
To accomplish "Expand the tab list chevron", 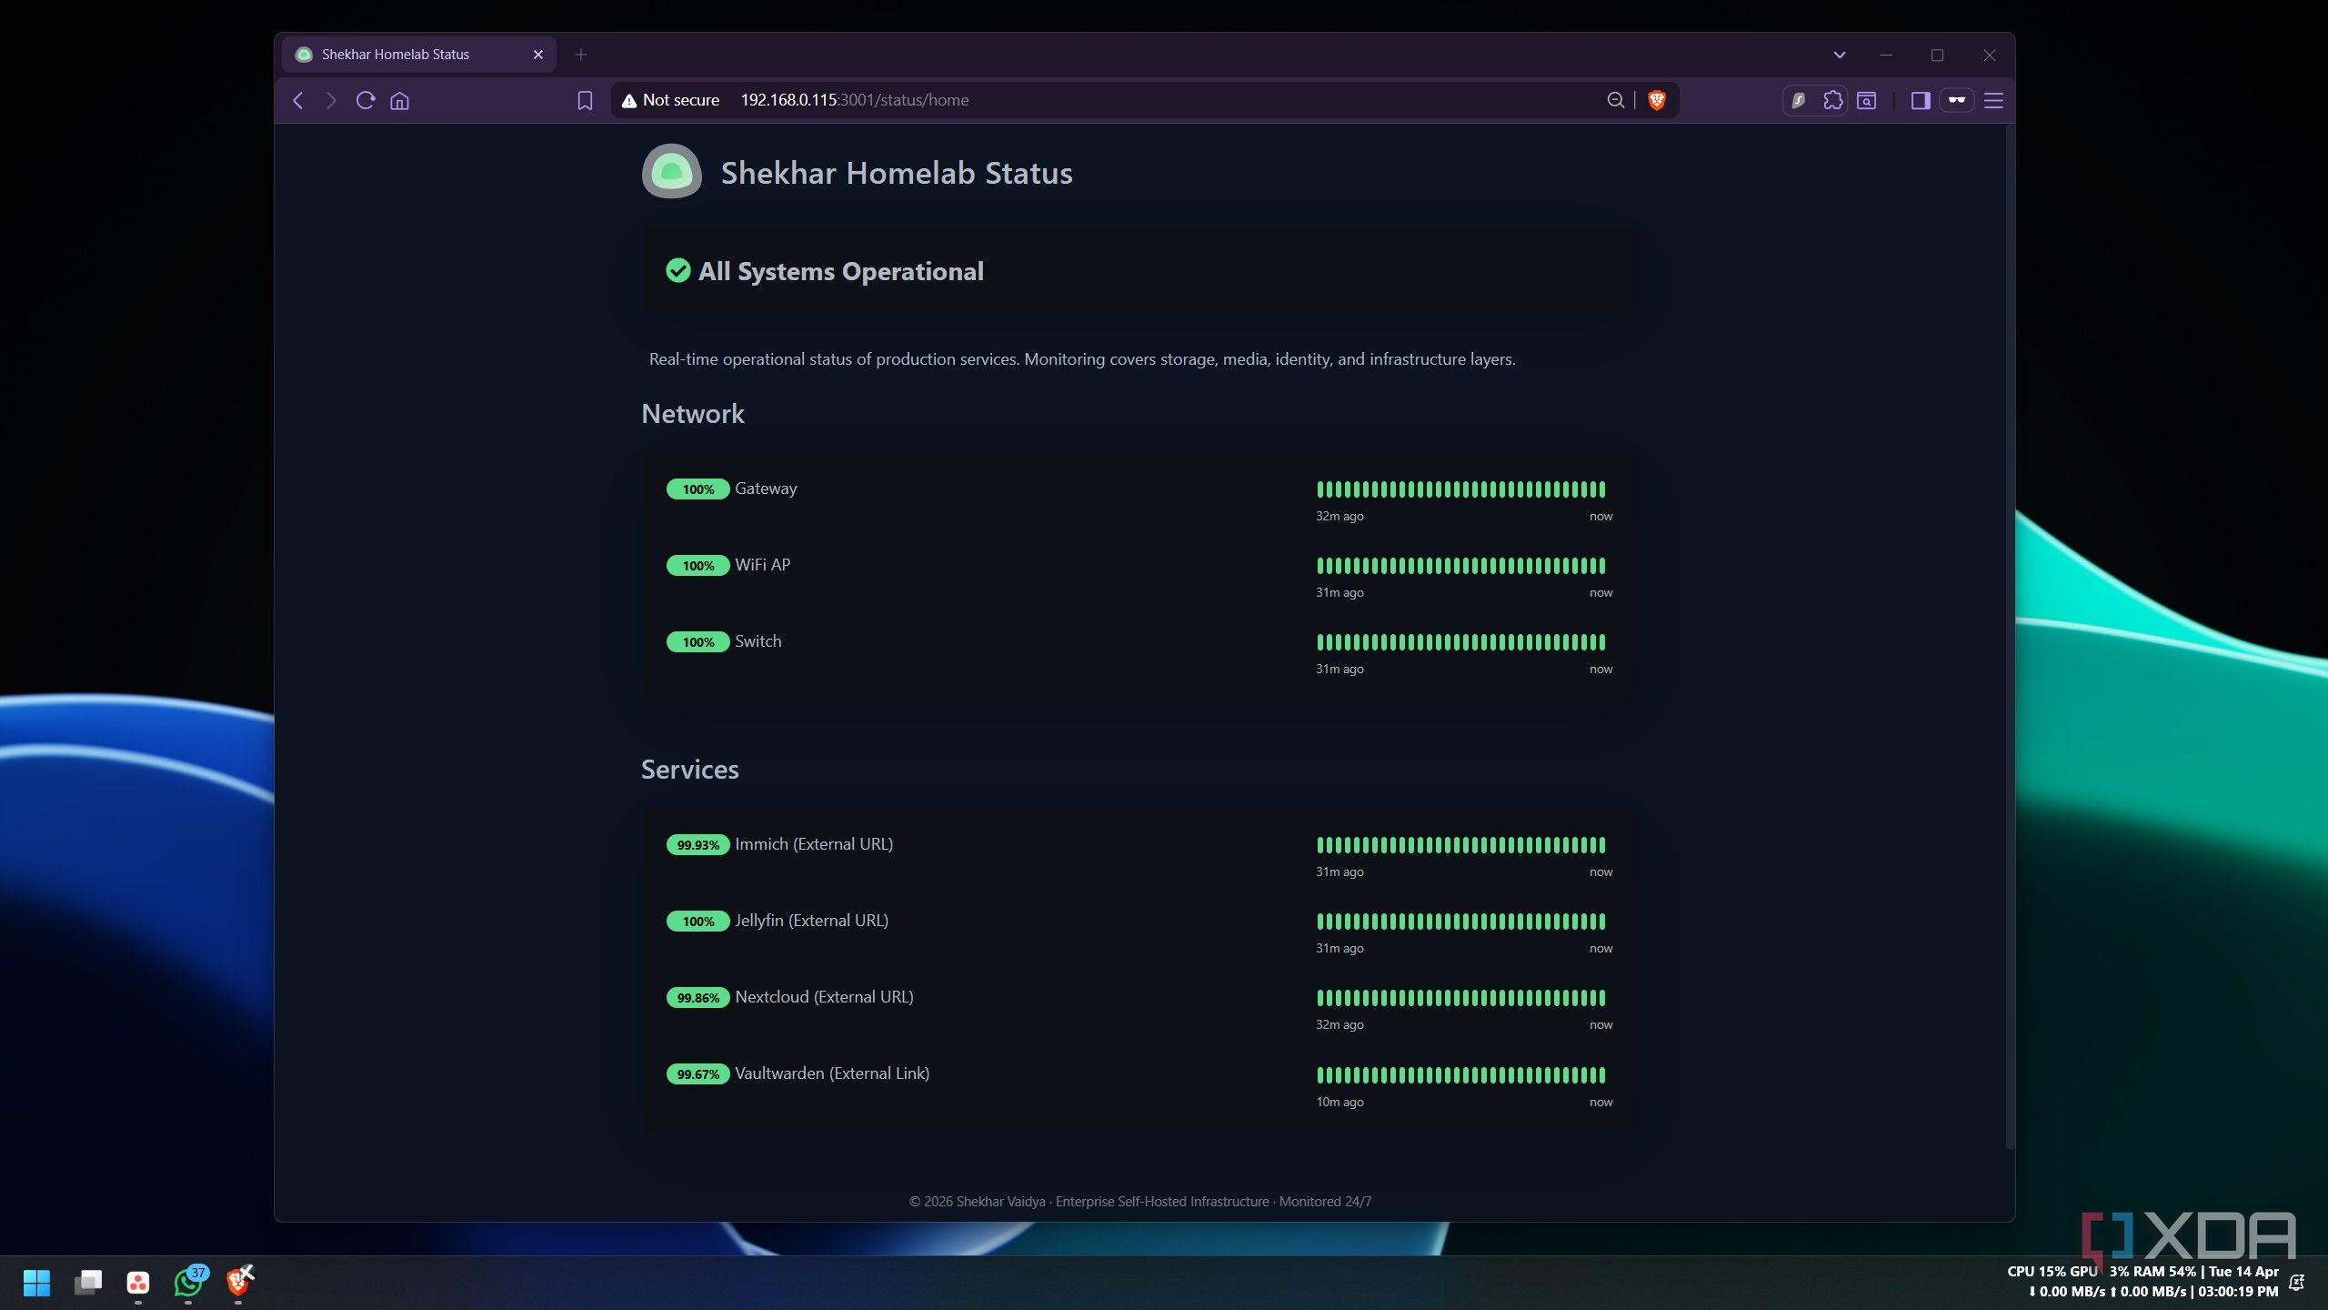I will coord(1839,55).
